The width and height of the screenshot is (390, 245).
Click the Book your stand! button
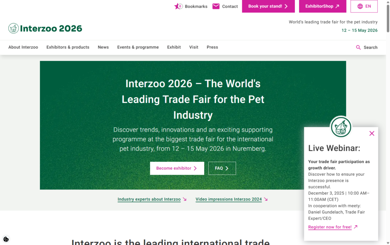point(268,6)
